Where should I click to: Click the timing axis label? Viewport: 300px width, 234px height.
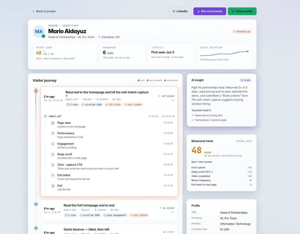pyautogui.click(x=244, y=141)
